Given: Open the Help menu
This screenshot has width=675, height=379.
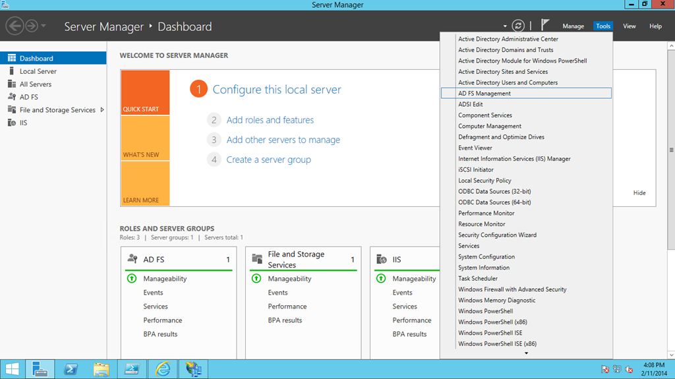Looking at the screenshot, I should (655, 26).
